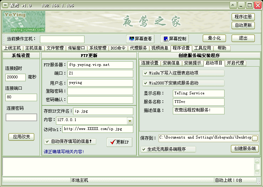The height and width of the screenshot is (187, 263).
Task: Click the red checkmark 更新IP button
Action: coord(119,142)
